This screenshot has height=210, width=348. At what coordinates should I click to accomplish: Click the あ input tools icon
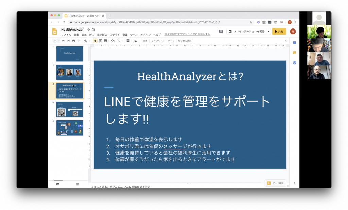135,41
